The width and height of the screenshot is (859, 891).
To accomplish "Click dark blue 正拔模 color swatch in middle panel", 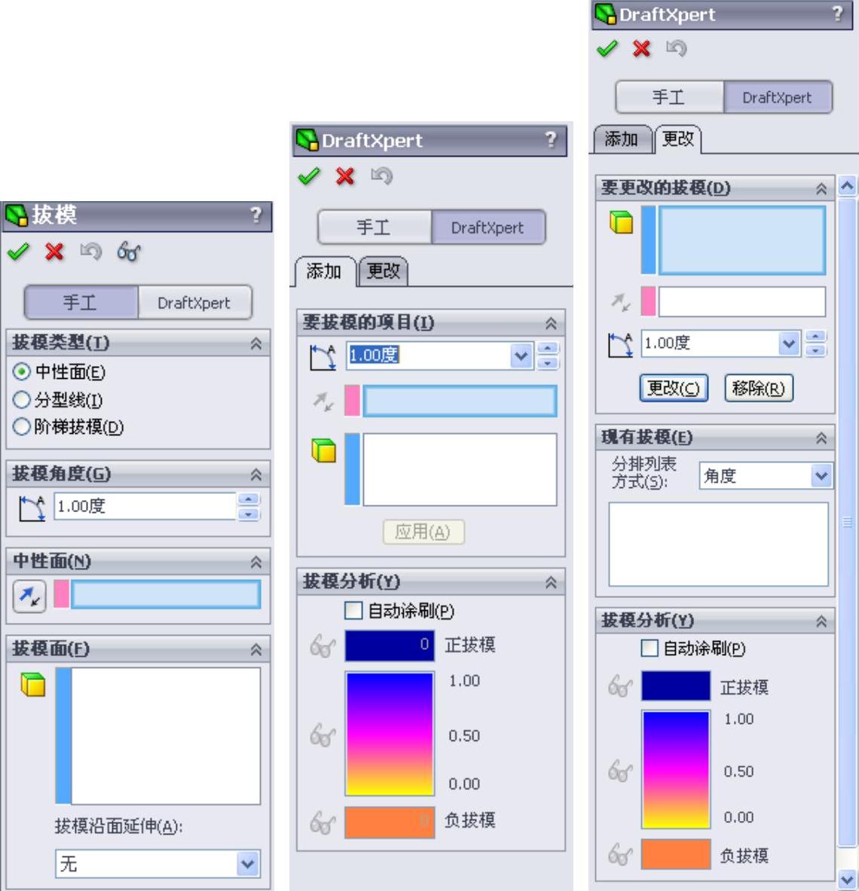I will click(390, 645).
